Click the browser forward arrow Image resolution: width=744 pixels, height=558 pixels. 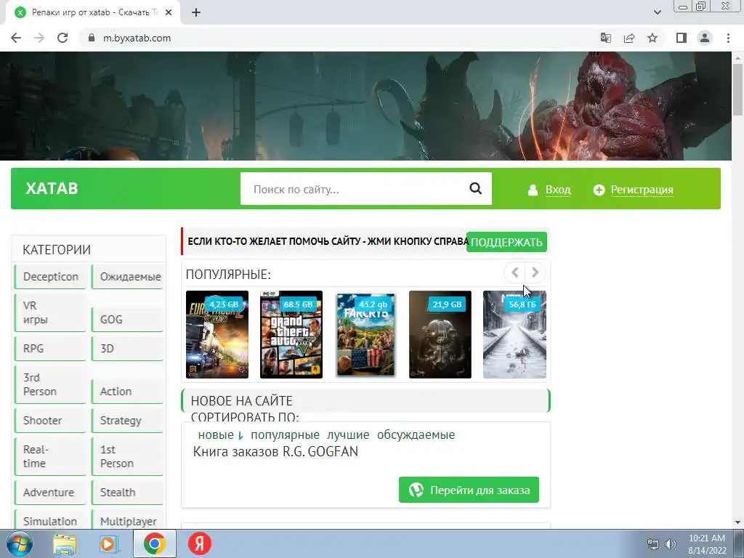[39, 38]
